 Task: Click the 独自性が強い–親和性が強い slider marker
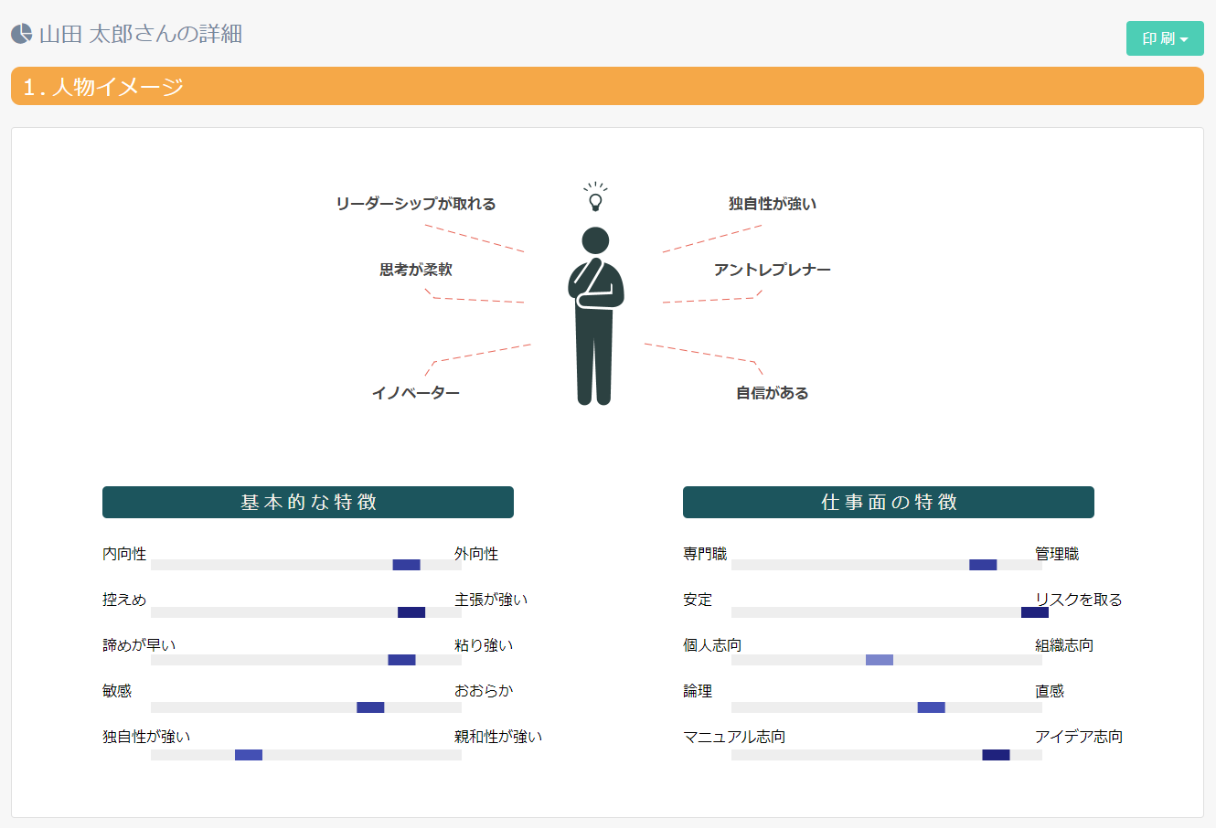click(x=249, y=755)
